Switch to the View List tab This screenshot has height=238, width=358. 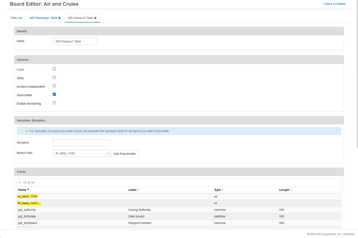[16, 18]
